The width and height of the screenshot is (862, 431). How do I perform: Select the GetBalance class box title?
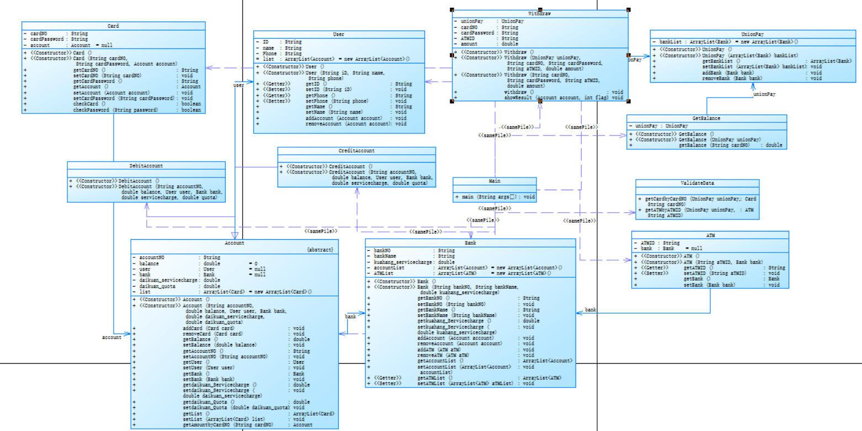(x=707, y=118)
